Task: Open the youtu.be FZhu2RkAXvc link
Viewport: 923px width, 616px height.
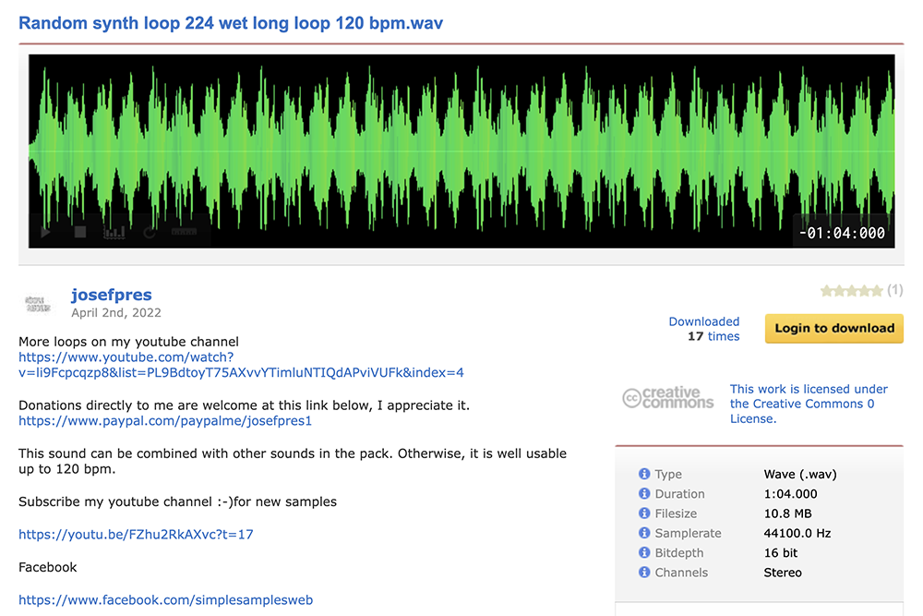Action: point(136,534)
